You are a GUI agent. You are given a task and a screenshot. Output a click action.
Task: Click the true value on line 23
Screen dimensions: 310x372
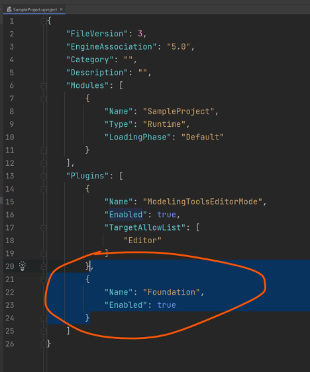click(166, 305)
